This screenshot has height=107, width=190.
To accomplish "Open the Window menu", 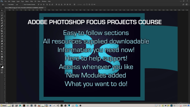I will pyautogui.click(x=44, y=1).
